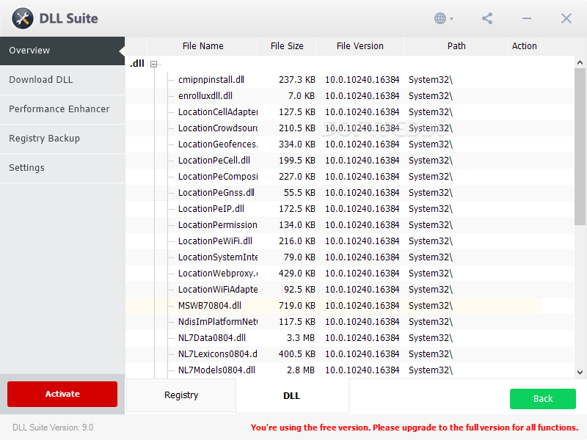Go to Download DLL

(62, 80)
